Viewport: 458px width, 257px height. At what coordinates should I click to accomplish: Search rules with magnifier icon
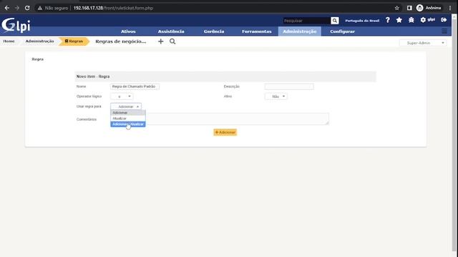pos(172,41)
